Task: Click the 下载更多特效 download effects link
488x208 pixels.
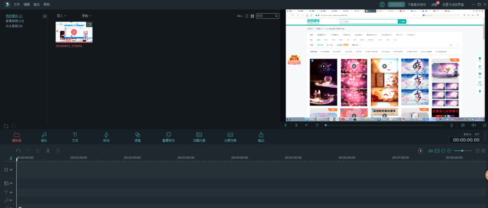Action: [x=417, y=4]
